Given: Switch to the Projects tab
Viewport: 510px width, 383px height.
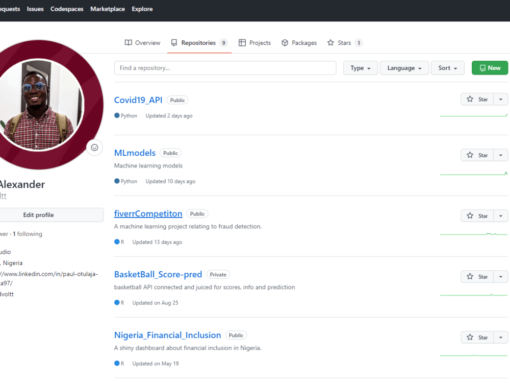Looking at the screenshot, I should 254,43.
